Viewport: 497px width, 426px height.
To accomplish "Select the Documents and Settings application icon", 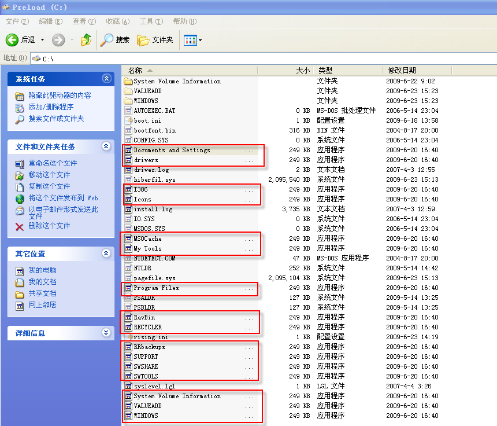I will point(128,150).
